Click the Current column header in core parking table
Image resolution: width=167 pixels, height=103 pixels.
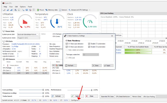[x=119, y=47]
